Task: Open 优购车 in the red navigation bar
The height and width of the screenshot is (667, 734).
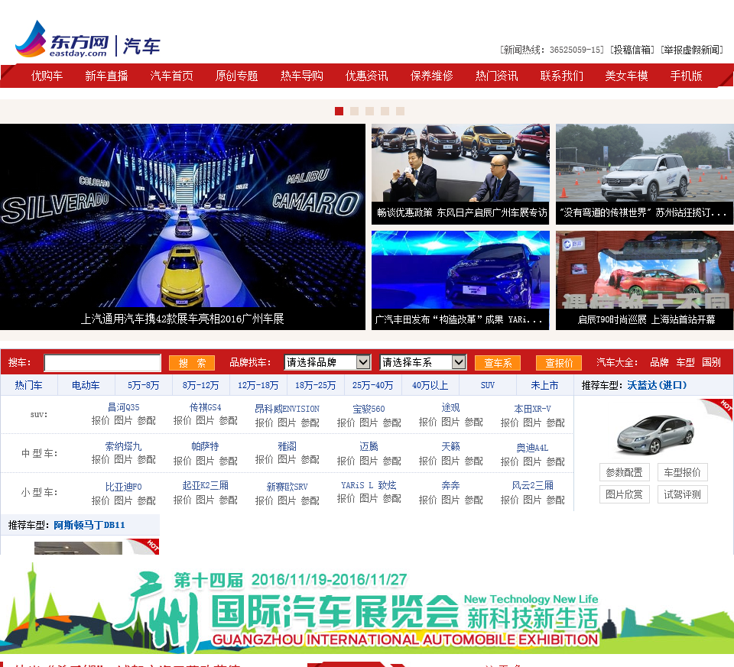Action: (x=47, y=76)
